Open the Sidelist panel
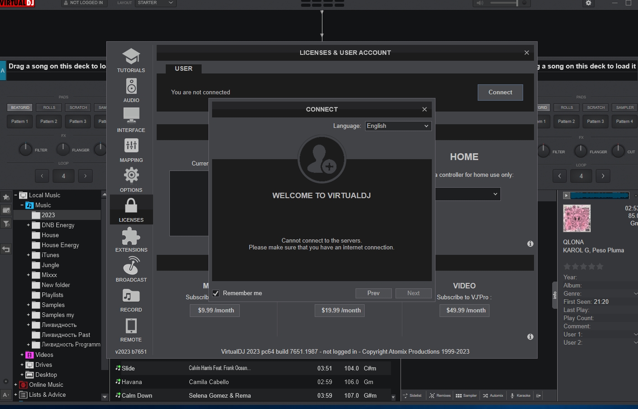638x409 pixels. point(412,395)
